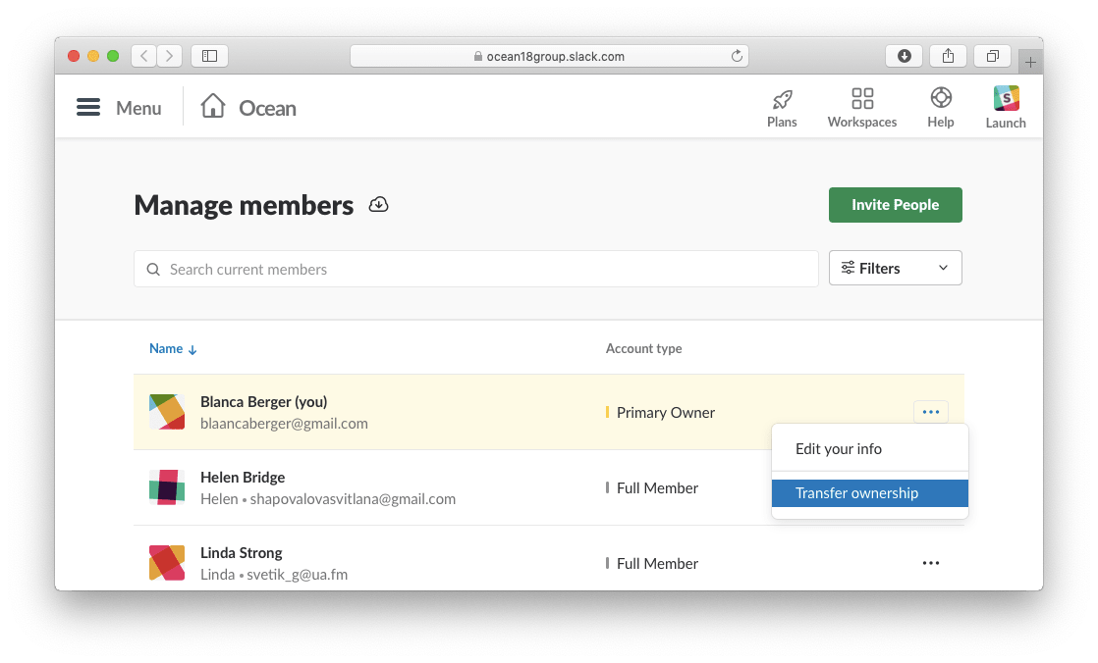Toggle the browser sidebar button
The height and width of the screenshot is (663, 1098).
coord(208,56)
